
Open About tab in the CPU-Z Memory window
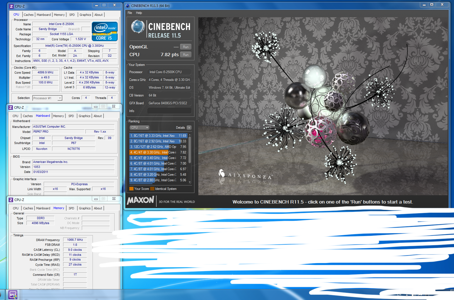(98, 208)
